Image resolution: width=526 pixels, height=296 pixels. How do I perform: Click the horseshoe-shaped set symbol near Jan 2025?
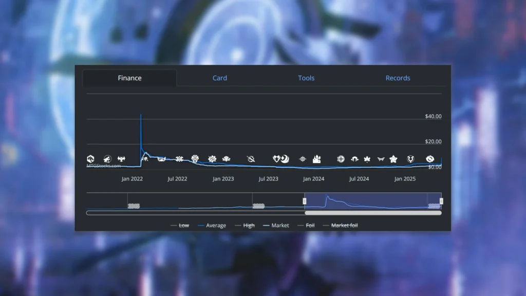pos(411,159)
